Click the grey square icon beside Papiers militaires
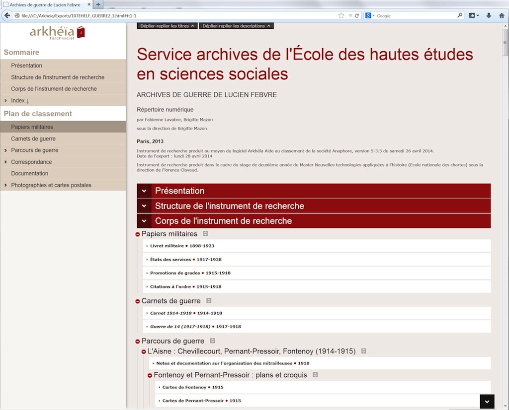 tap(205, 234)
